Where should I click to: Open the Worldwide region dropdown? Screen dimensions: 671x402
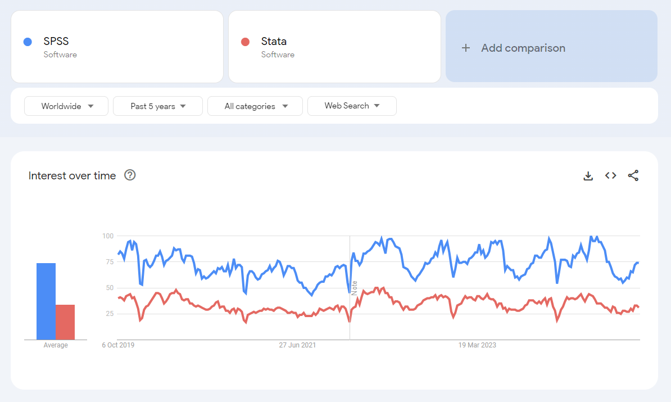(x=66, y=106)
